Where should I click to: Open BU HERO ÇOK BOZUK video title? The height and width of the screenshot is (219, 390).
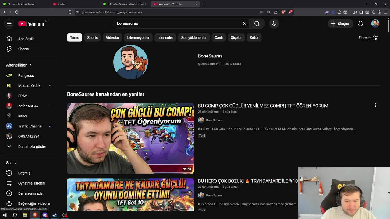point(248,181)
